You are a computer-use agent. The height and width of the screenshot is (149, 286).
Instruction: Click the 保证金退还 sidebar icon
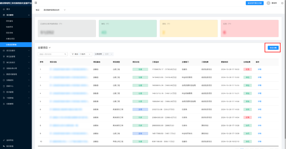pyautogui.click(x=4, y=62)
